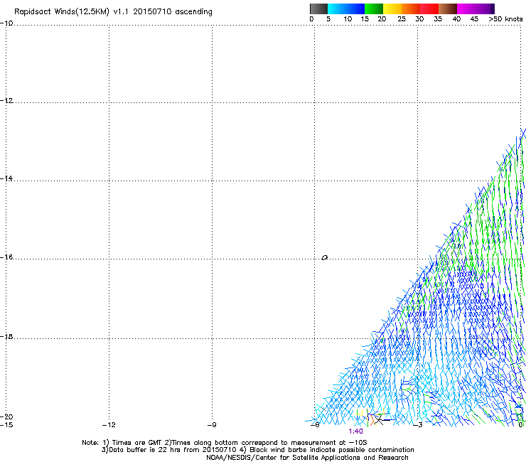Screen dimensions: 526x462
Task: Click the latitude axis label '-20'
Action: (x=6, y=417)
